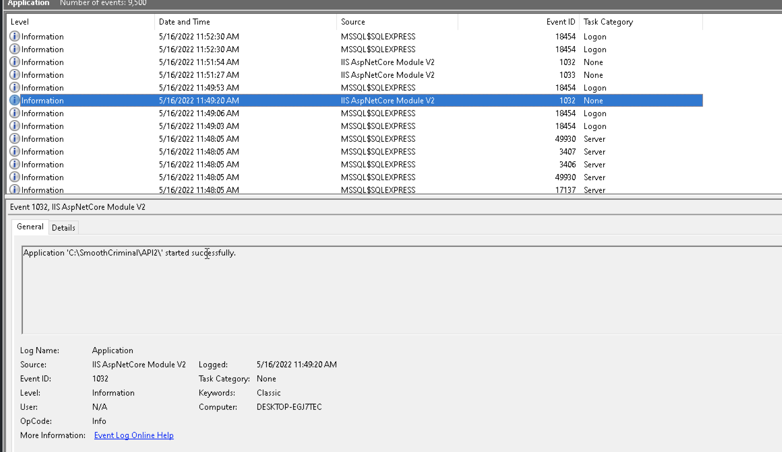Select the General tab
This screenshot has width=782, height=452.
coord(30,227)
